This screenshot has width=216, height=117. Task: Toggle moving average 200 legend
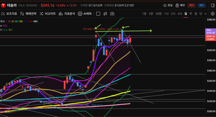point(25,21)
